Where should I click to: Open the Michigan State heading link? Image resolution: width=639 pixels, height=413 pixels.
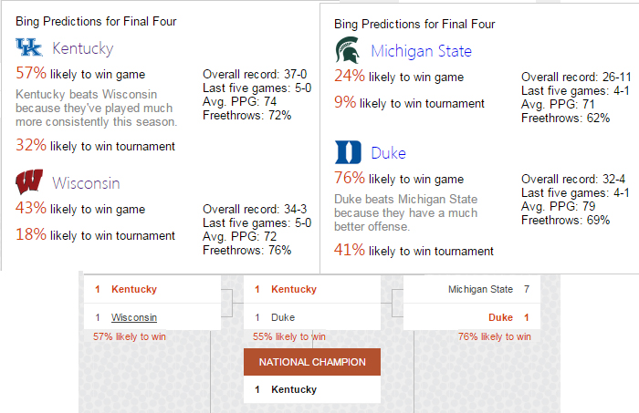click(421, 51)
